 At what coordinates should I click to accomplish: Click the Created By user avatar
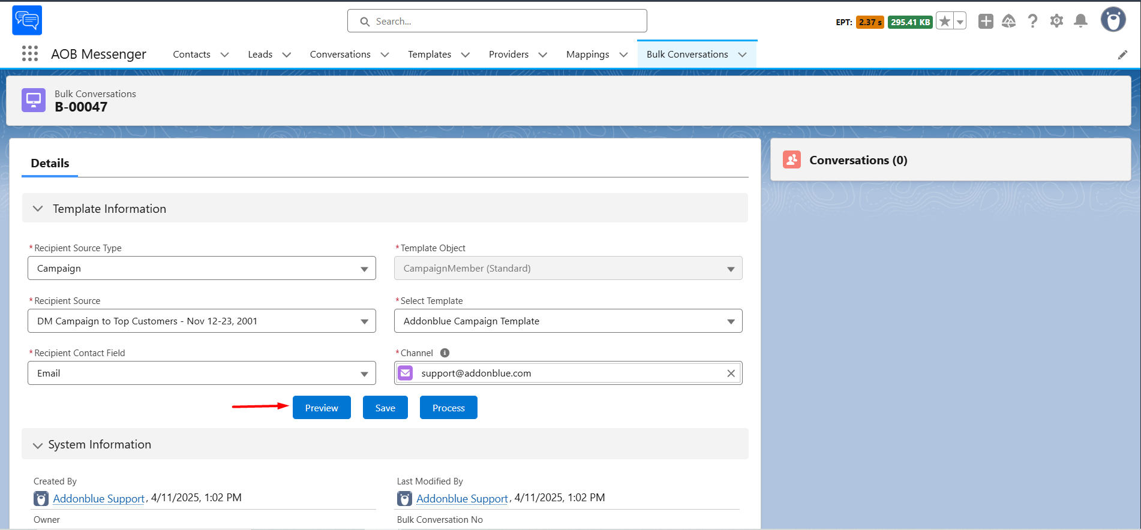click(x=41, y=498)
